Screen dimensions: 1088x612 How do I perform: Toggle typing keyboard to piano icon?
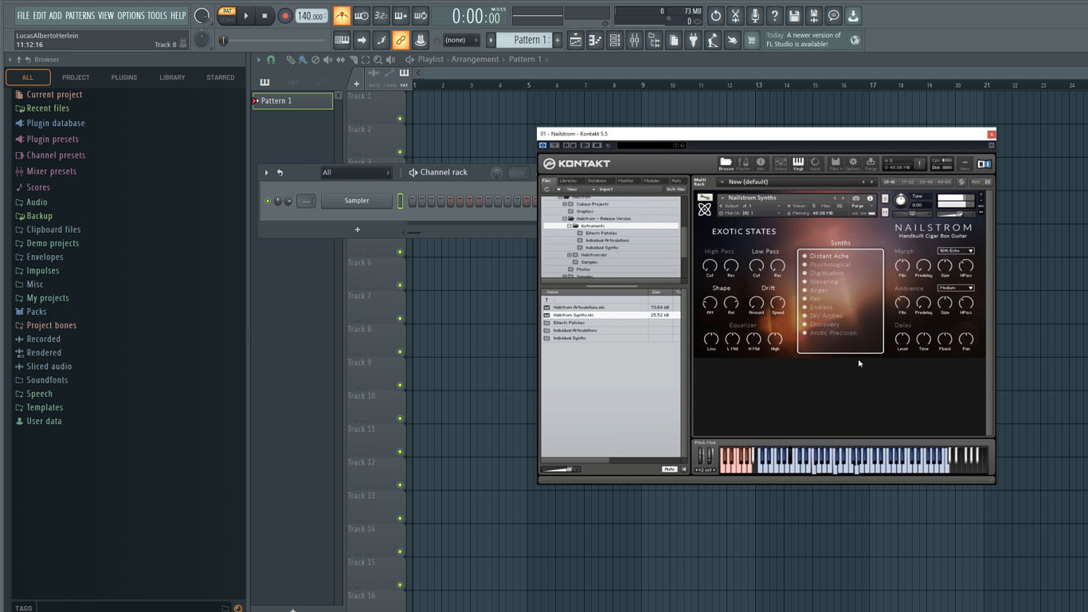pos(342,40)
